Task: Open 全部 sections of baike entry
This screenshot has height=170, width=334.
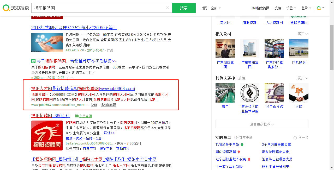Action: coord(99,138)
